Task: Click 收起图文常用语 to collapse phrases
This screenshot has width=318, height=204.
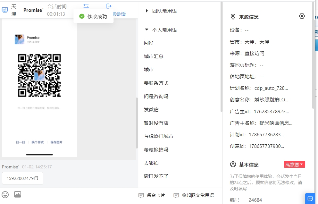Action: click(194, 195)
